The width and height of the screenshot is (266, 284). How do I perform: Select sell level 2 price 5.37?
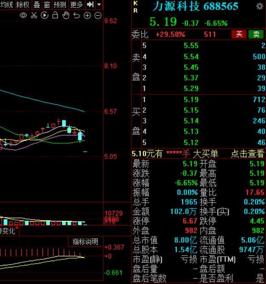(x=191, y=78)
